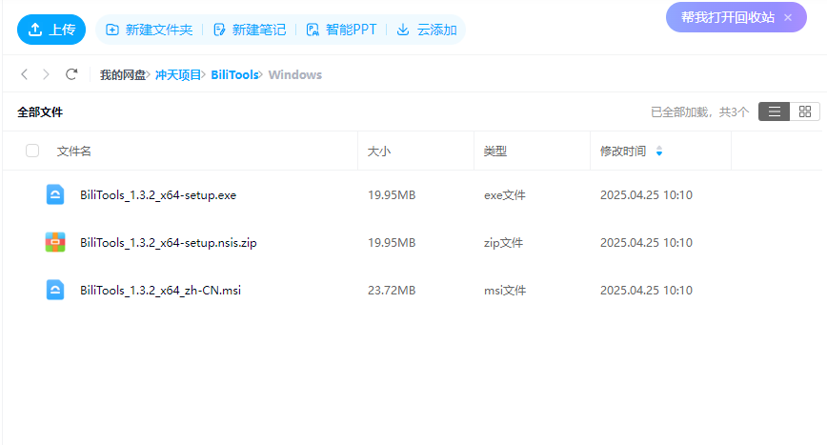Dismiss the 帮我打开回收站 suggestion with X

[788, 17]
